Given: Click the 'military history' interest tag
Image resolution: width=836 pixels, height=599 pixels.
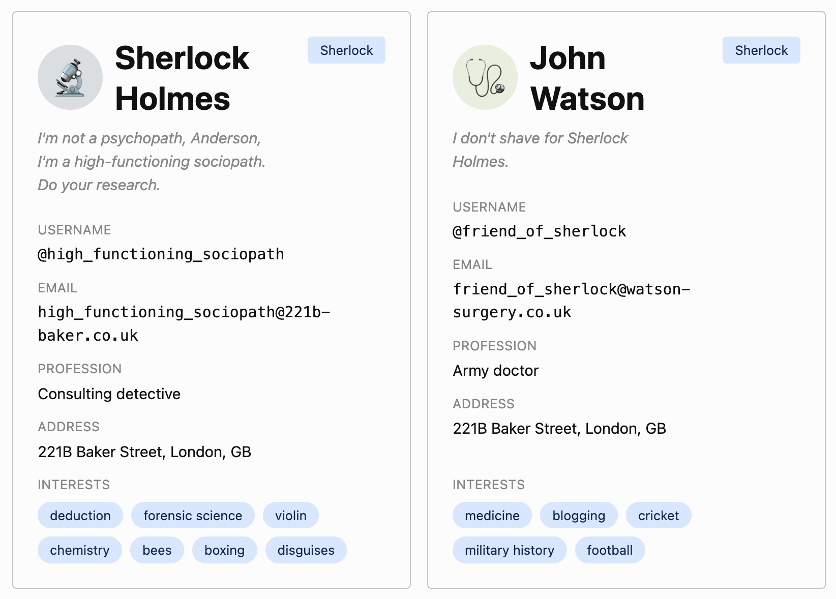Looking at the screenshot, I should (510, 550).
